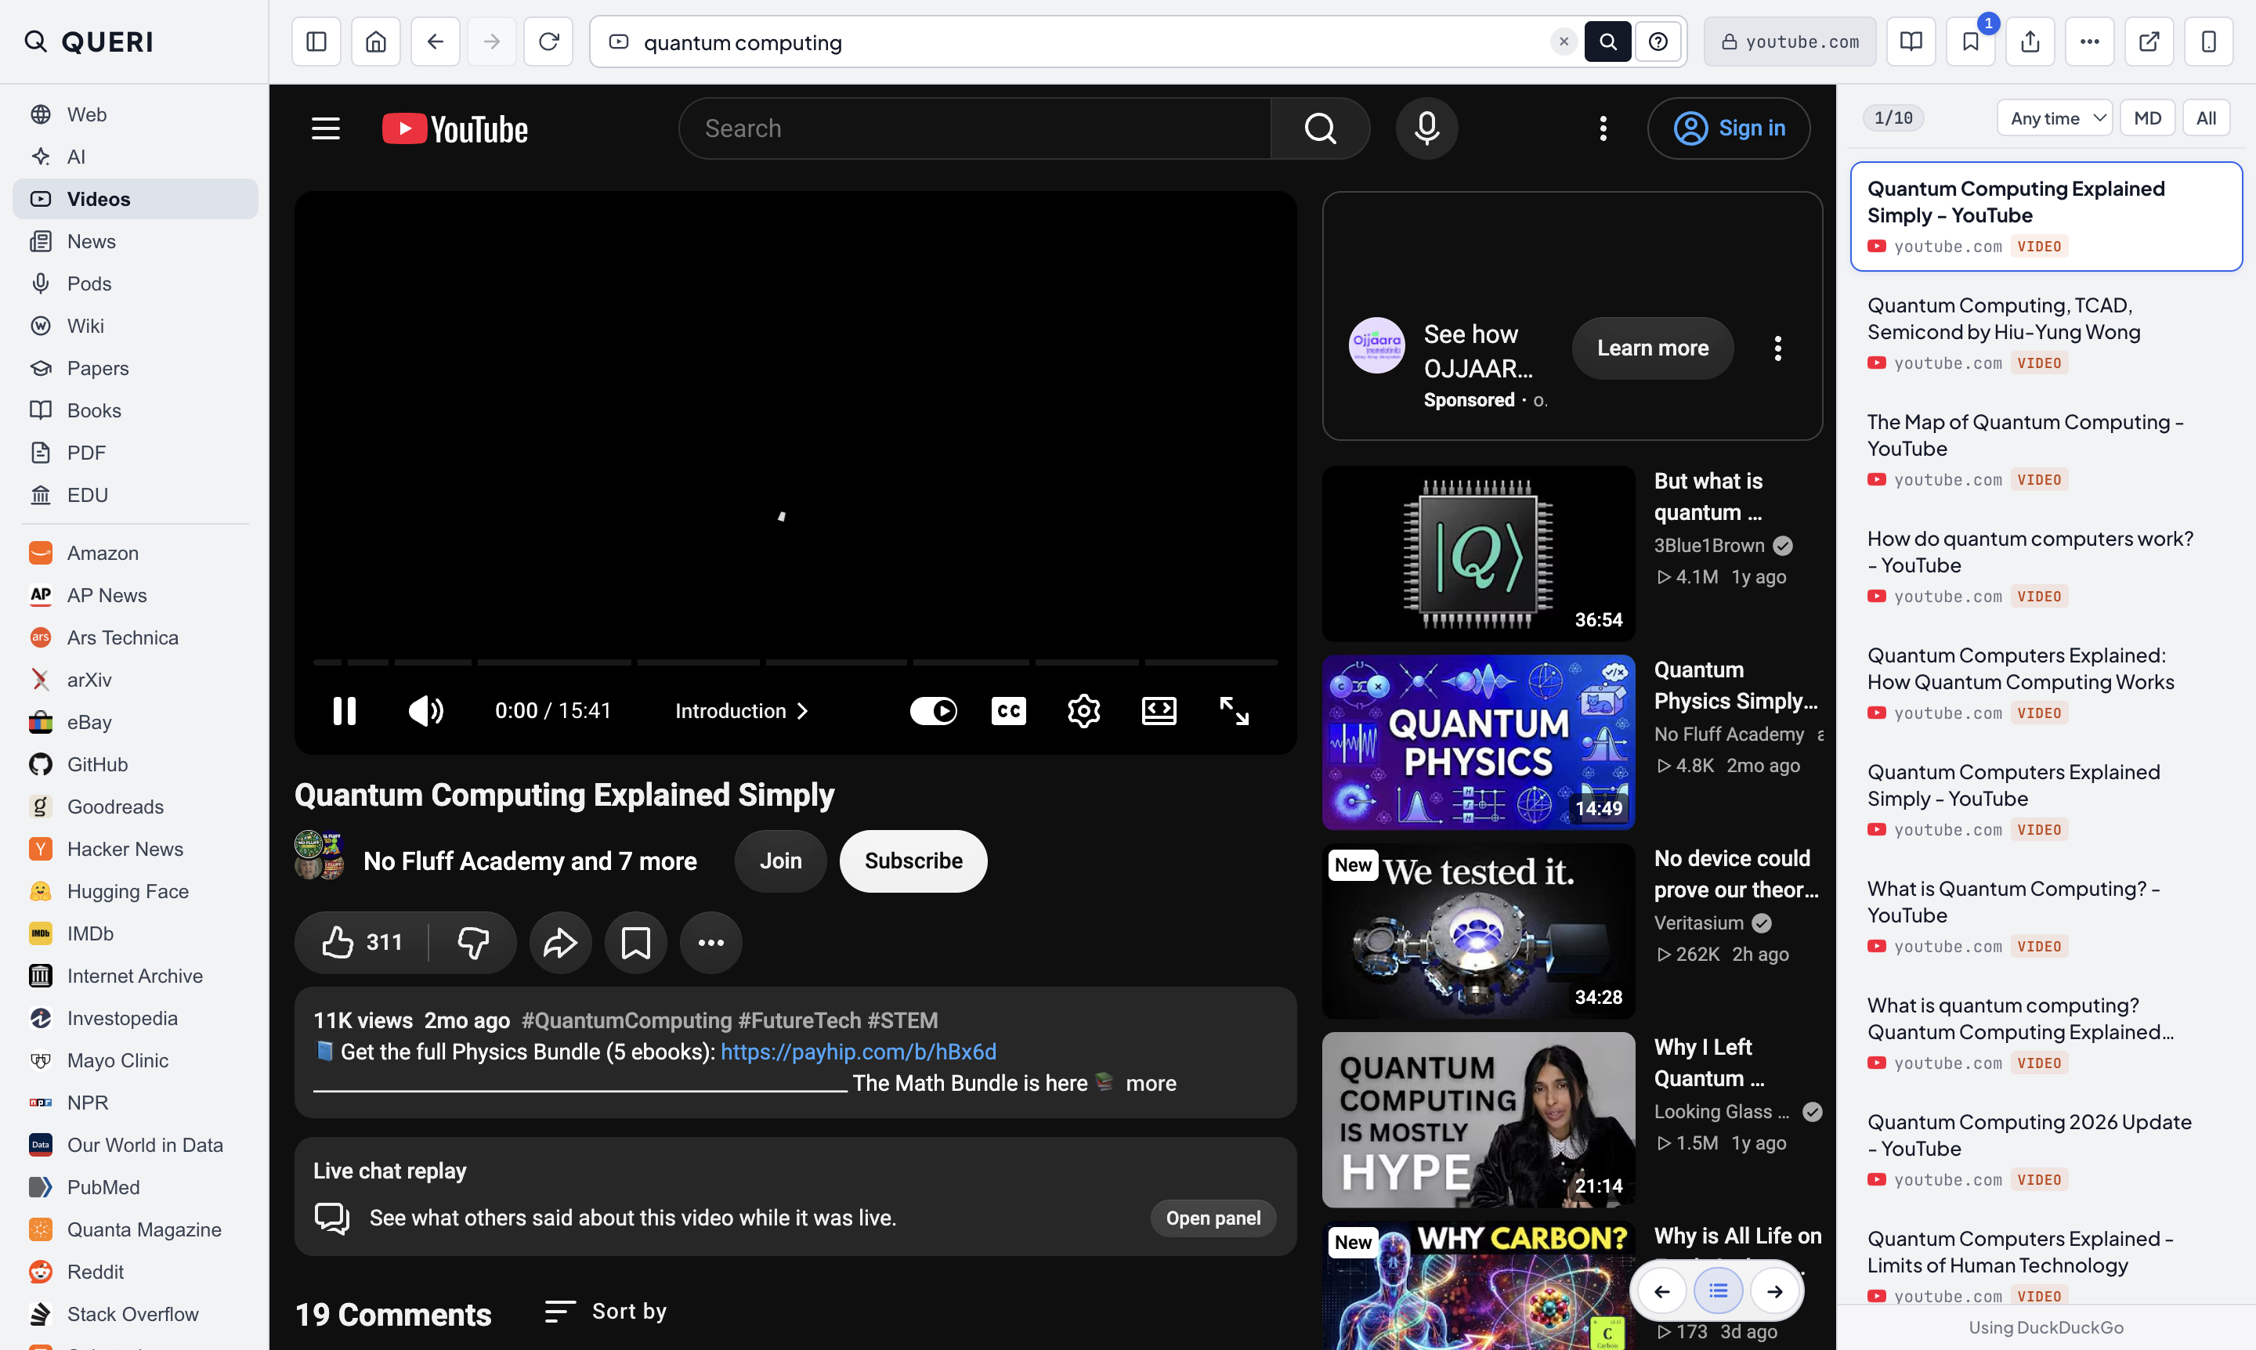
Task: Toggle the sidebar panel icon
Action: (316, 42)
